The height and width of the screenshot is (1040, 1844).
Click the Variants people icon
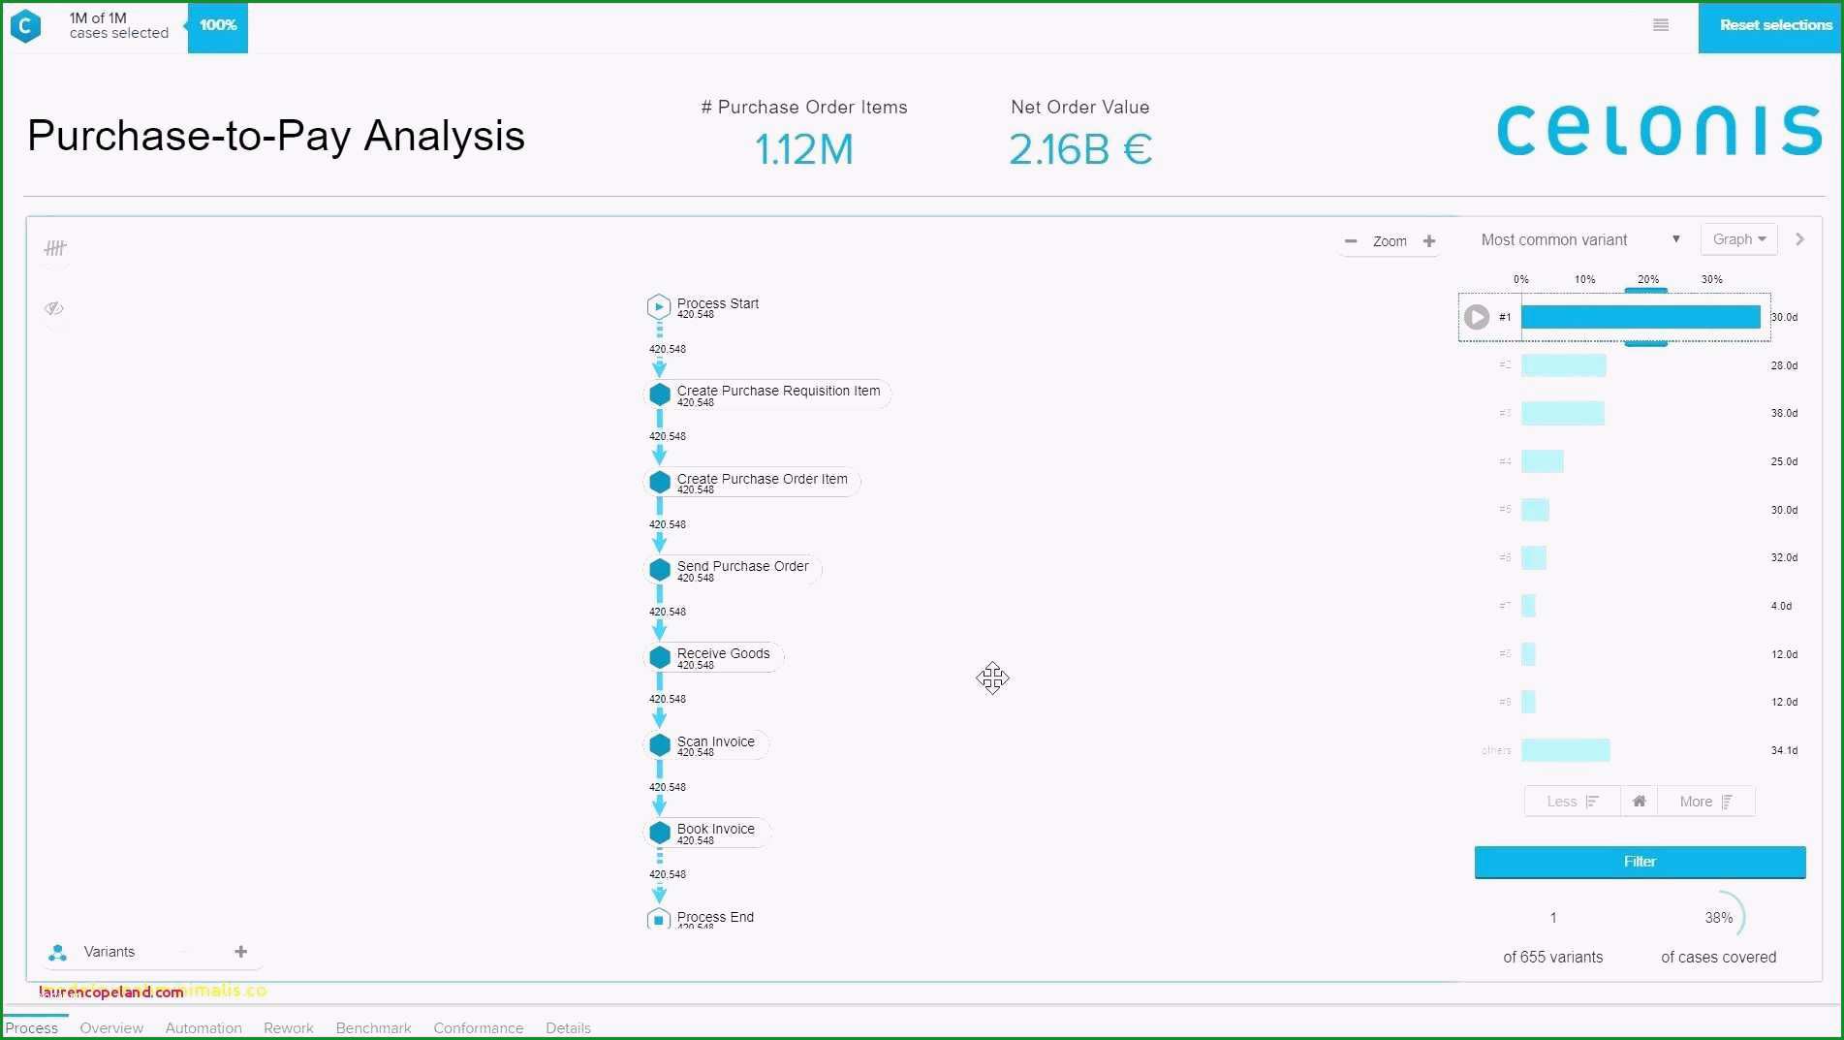(x=58, y=953)
